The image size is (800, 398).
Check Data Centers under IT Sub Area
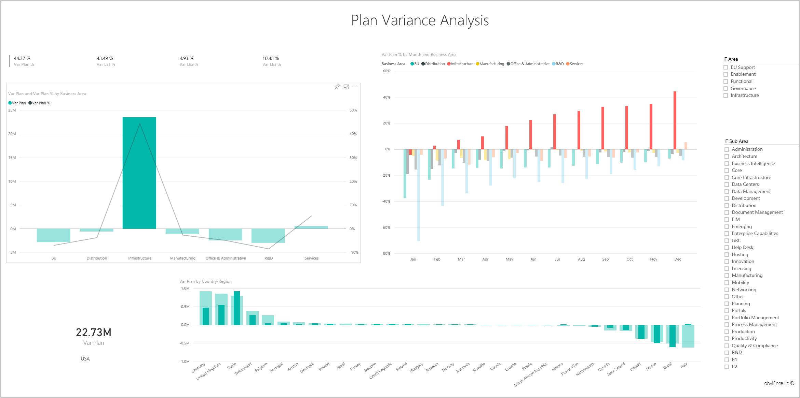coord(727,184)
